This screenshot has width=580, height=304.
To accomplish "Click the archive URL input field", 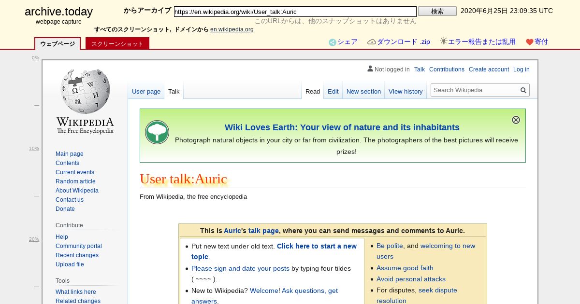I will click(x=295, y=12).
